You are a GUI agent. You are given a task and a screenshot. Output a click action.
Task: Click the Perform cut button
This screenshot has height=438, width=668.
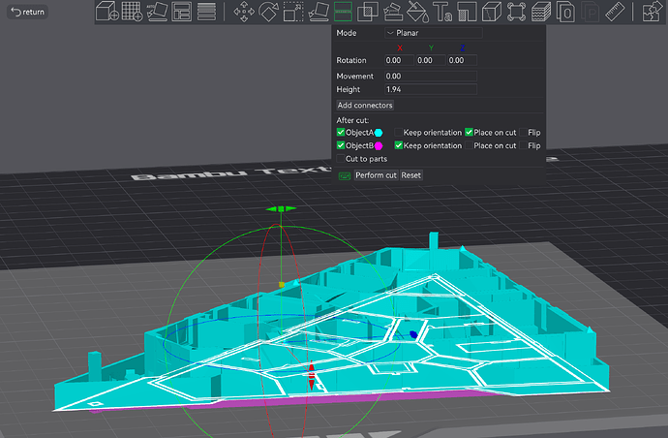pos(376,175)
